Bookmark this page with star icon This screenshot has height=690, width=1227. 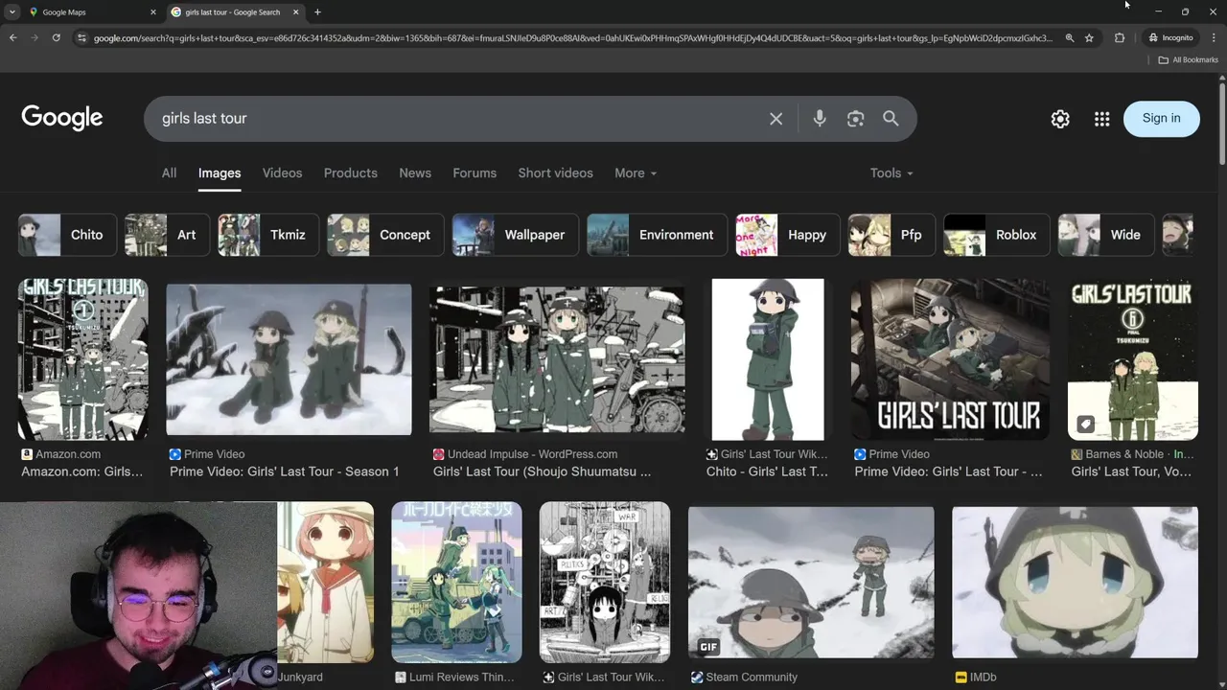pos(1089,38)
